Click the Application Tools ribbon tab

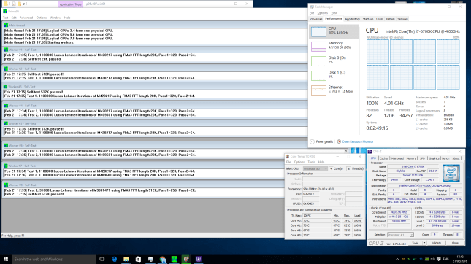71,4
